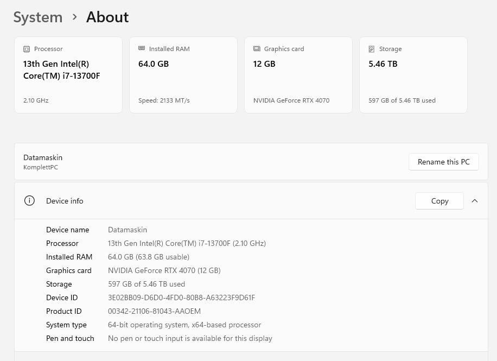497x361 pixels.
Task: Click NVIDIA GeForce RTX 4070 card subtitle
Action: tap(291, 100)
